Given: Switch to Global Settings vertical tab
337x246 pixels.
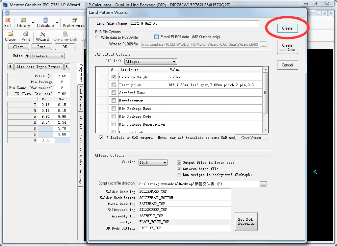Looking at the screenshot, I should 81,170.
